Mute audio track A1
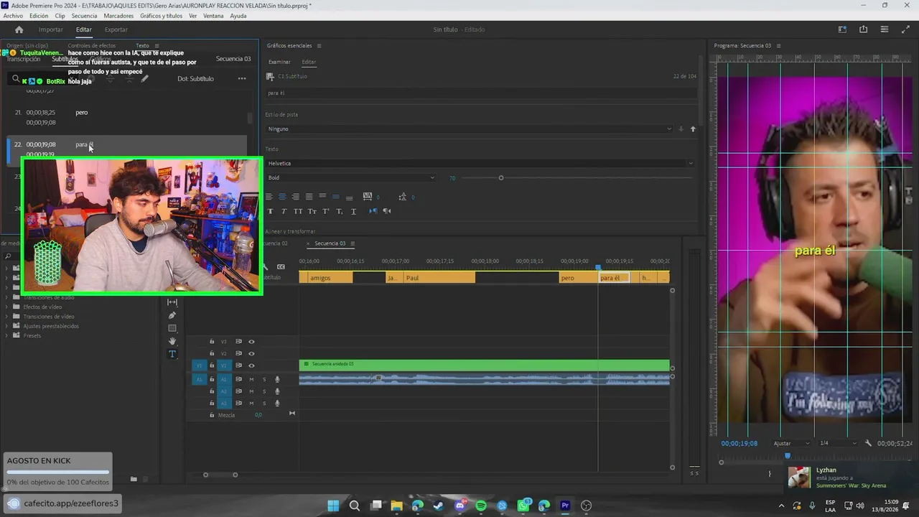 pos(251,379)
